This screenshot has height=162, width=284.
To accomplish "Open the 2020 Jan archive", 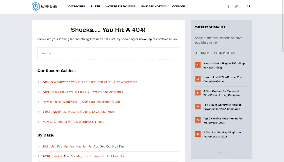I will pos(54,156).
